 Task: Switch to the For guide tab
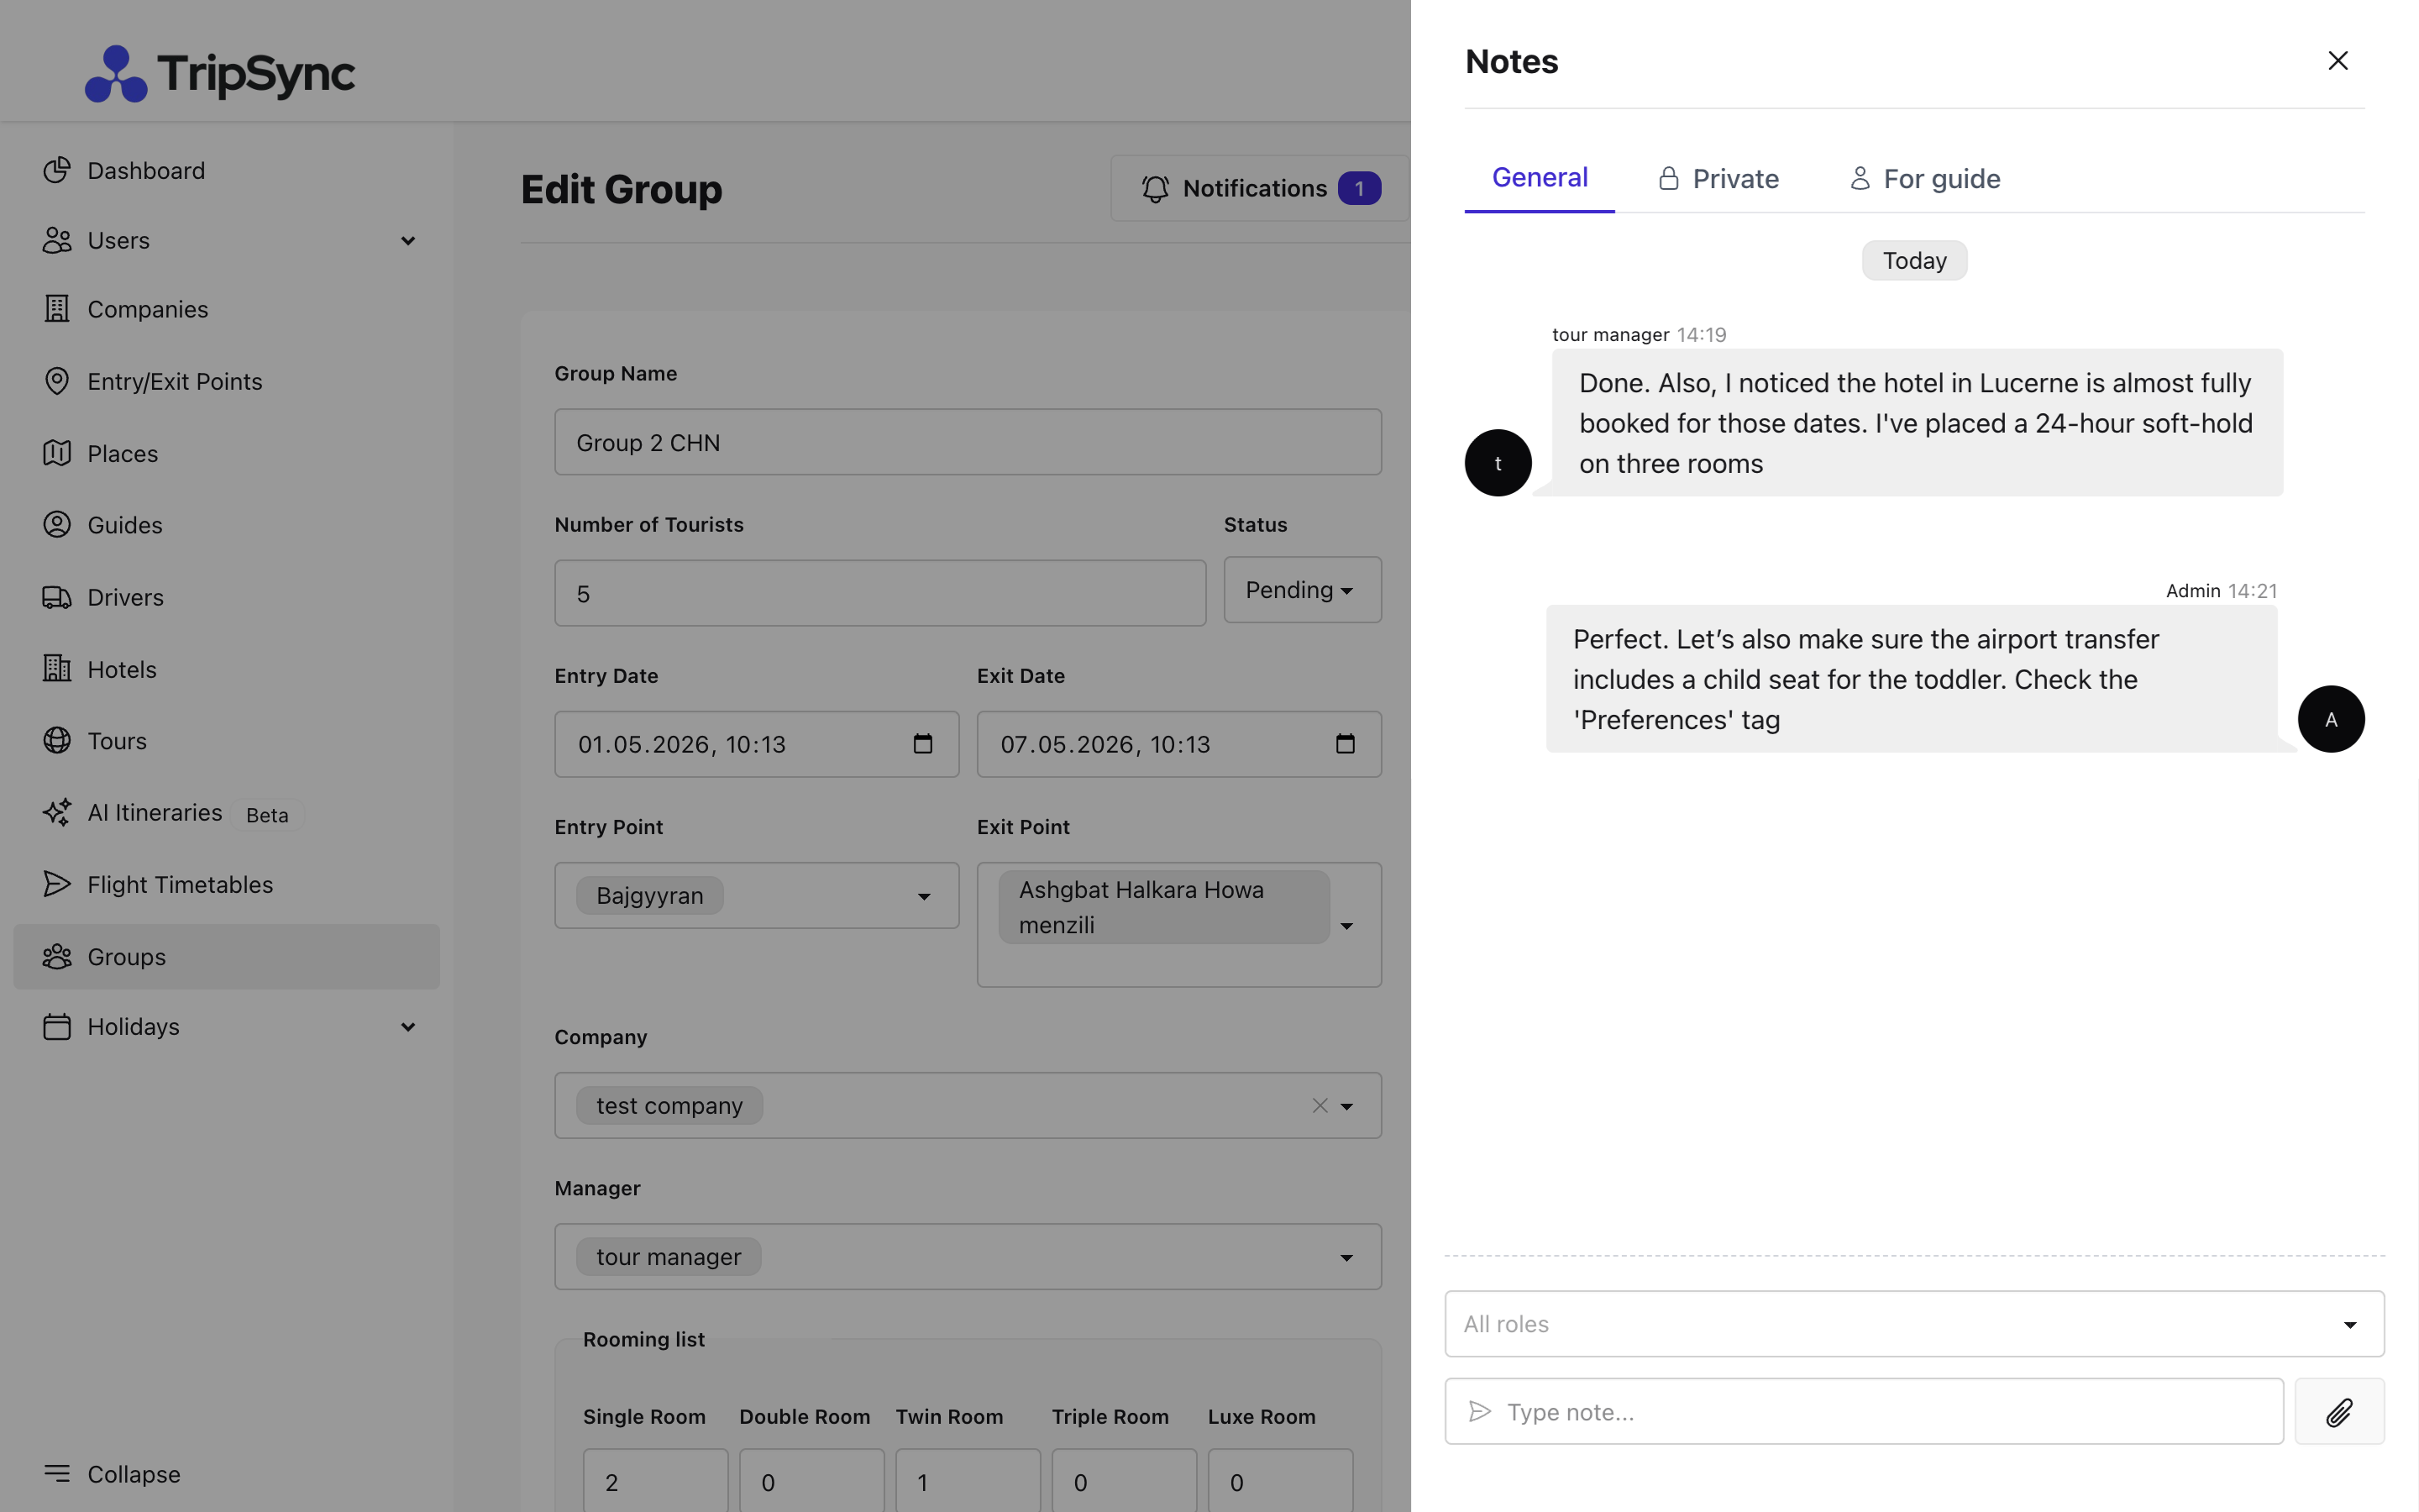click(1924, 179)
